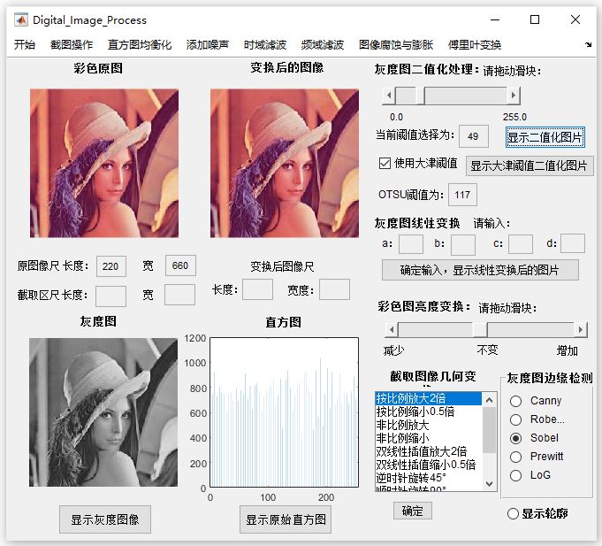
Task: Click the transformed image 长度 field
Action: pyautogui.click(x=257, y=289)
